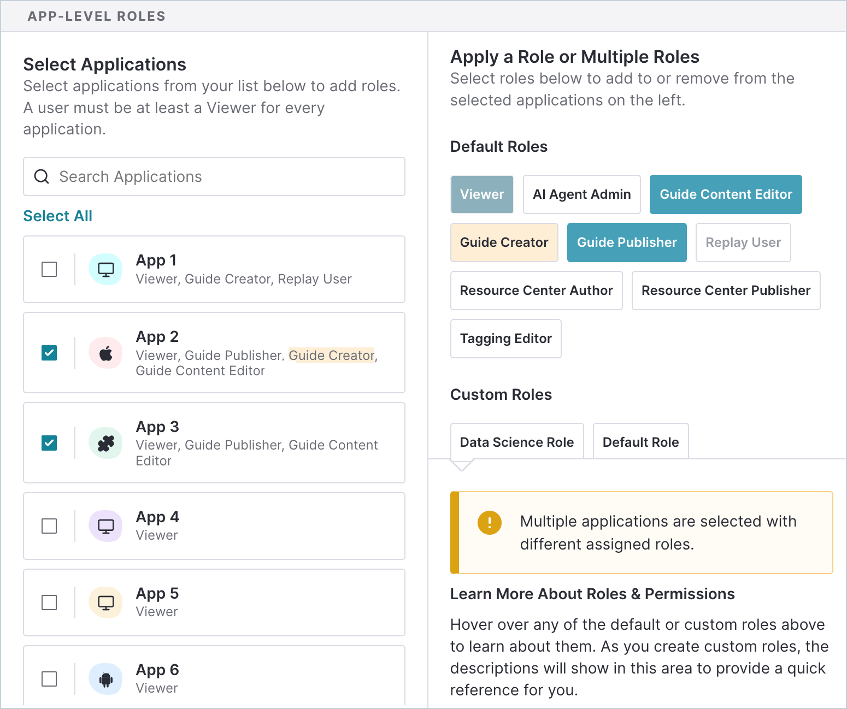The height and width of the screenshot is (709, 847).
Task: Apply the Tagging Editor role
Action: (506, 339)
